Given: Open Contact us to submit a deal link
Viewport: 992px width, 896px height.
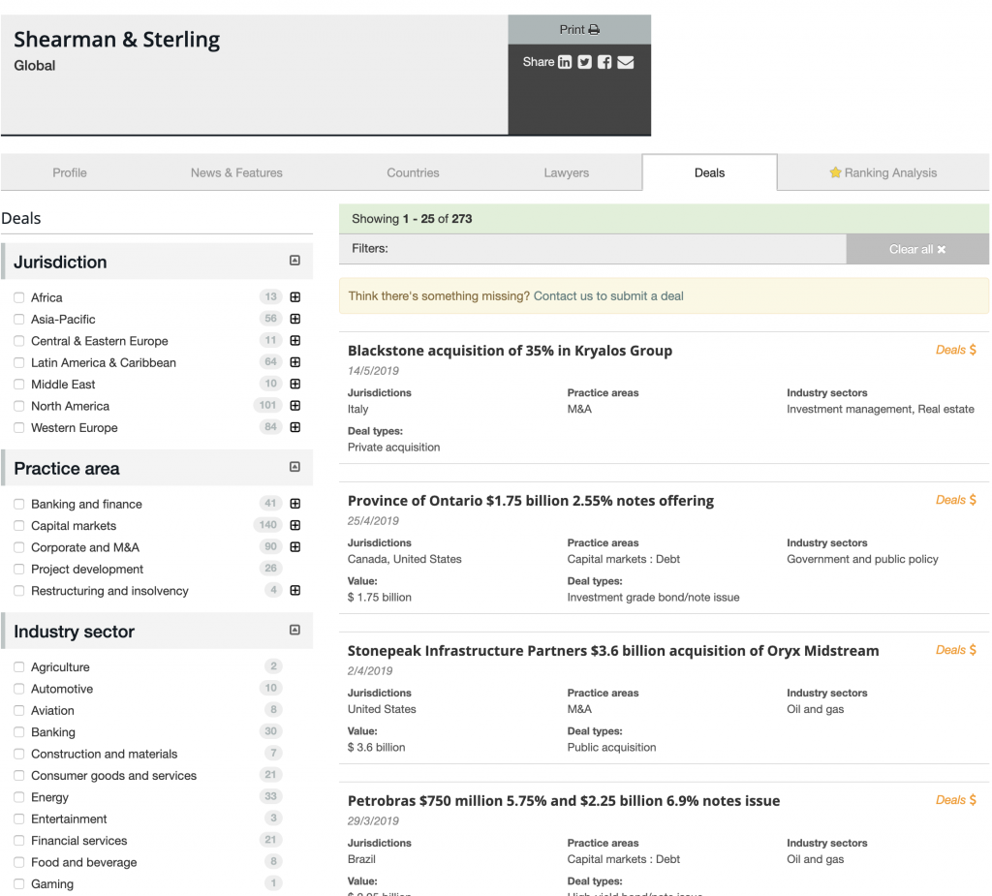Looking at the screenshot, I should 608,295.
